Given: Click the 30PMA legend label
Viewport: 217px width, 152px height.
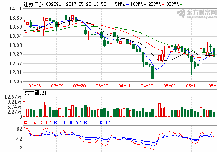Looking at the screenshot, I should coord(172,4).
